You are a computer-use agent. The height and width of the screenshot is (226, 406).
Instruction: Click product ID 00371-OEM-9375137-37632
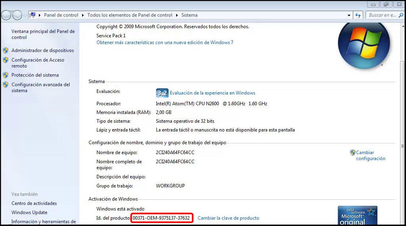tap(161, 218)
